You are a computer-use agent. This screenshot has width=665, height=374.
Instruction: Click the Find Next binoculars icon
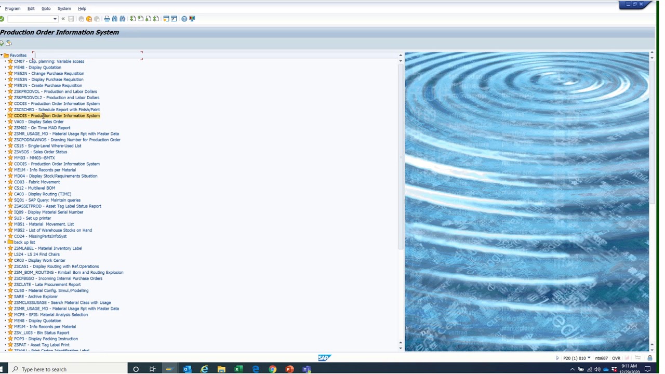click(123, 19)
